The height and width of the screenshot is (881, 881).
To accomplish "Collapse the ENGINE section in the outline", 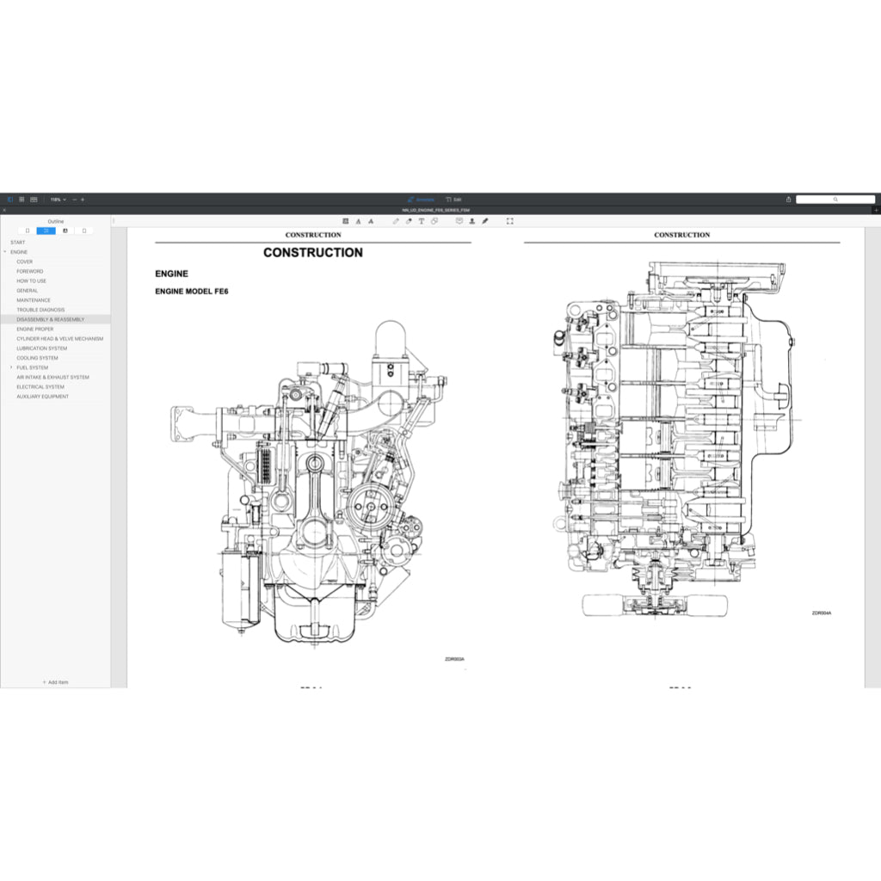I will click(5, 251).
